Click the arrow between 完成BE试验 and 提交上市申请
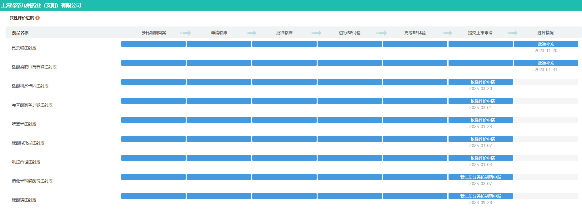This screenshot has width=582, height=210. 447,33
